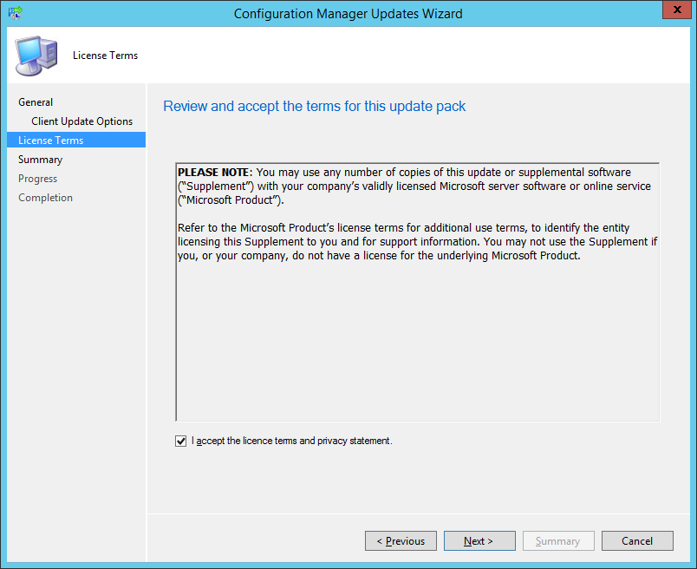Click inside the license terms text box
This screenshot has width=697, height=569.
[417, 291]
